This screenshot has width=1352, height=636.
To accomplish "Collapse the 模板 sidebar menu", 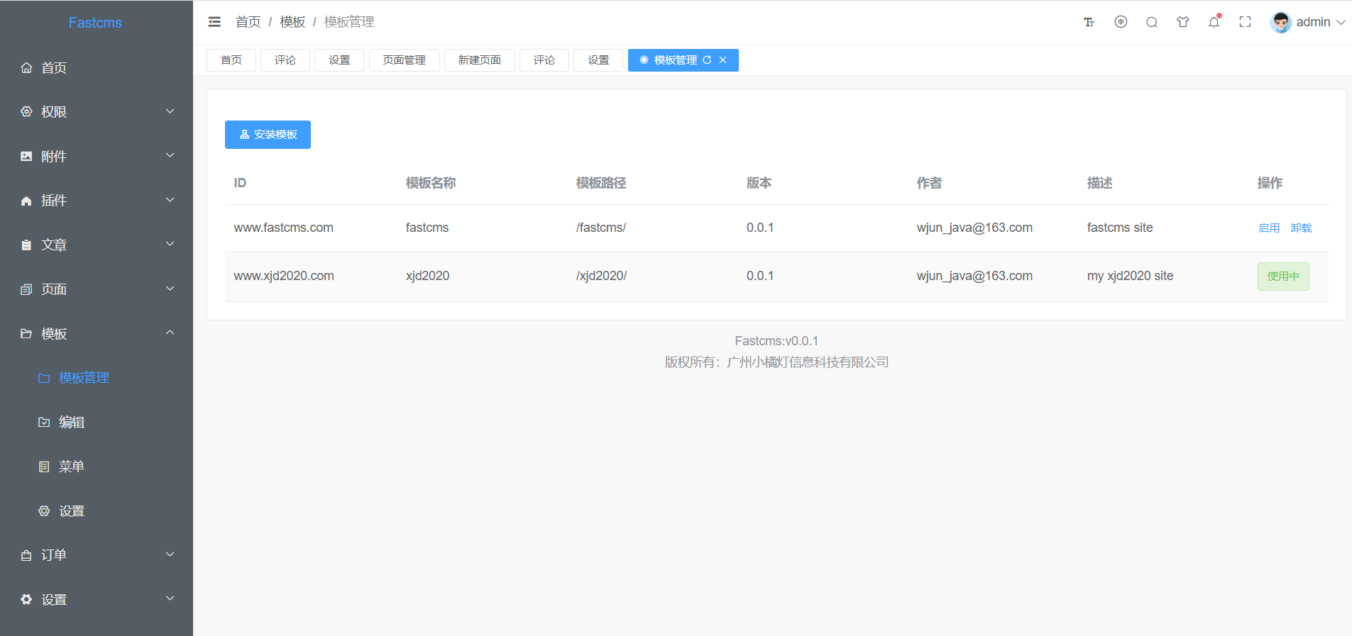I will [97, 333].
